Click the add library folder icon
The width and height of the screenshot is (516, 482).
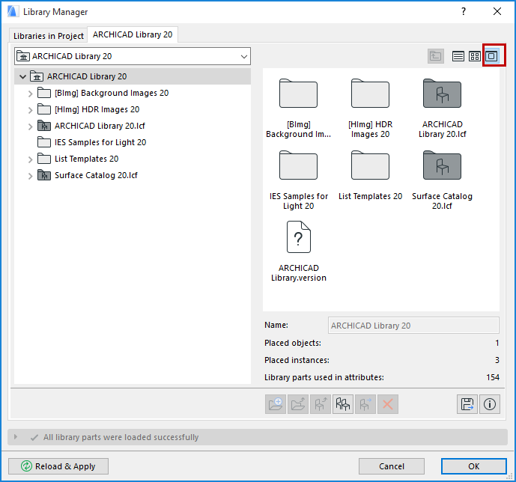click(276, 404)
